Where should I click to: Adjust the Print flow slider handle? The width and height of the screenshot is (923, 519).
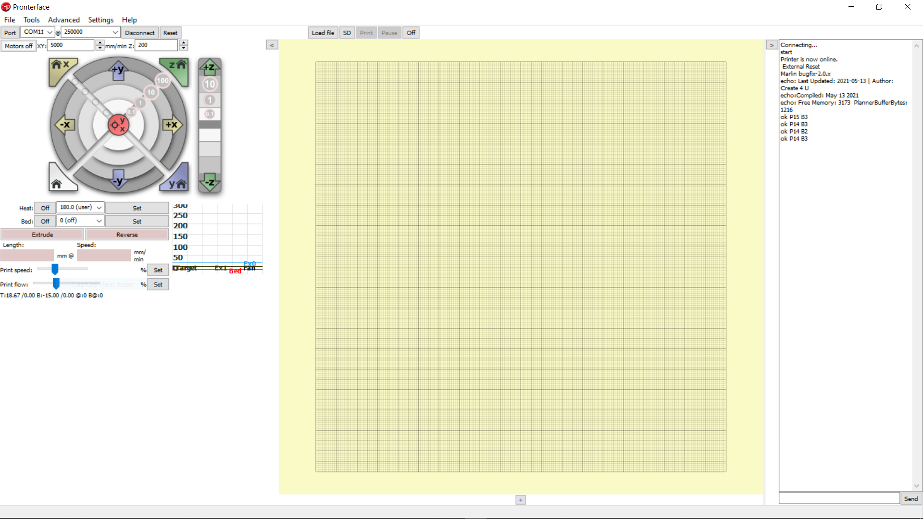56,284
